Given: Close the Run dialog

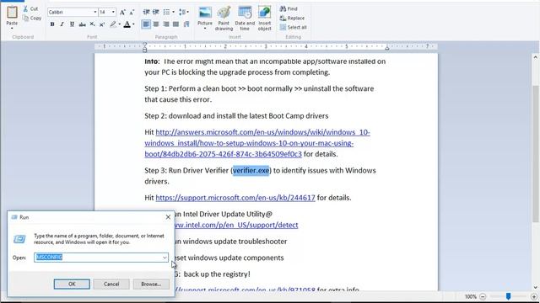Looking at the screenshot, I should point(168,217).
